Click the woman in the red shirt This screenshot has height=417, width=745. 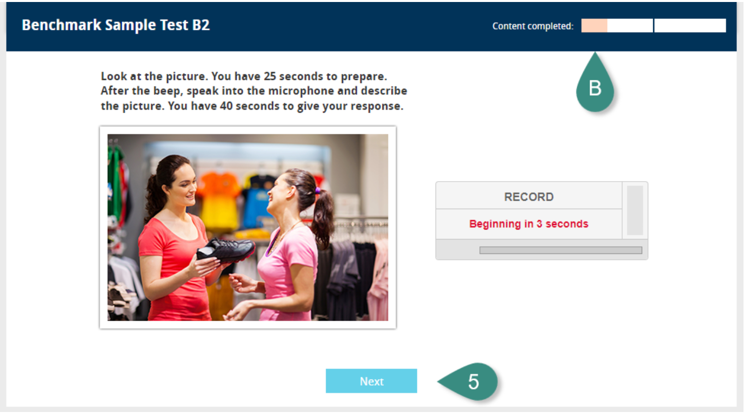click(x=175, y=239)
